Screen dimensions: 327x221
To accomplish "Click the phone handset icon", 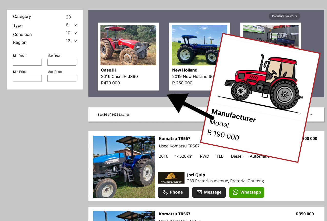I will [x=165, y=192].
